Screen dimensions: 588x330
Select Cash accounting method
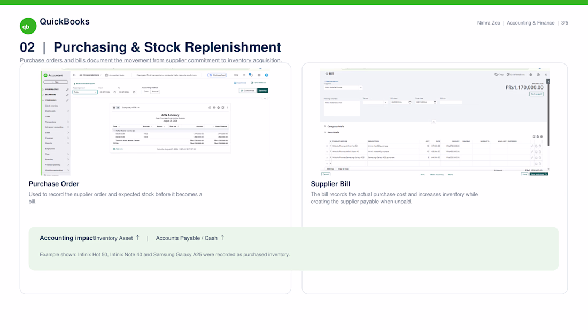point(146,91)
